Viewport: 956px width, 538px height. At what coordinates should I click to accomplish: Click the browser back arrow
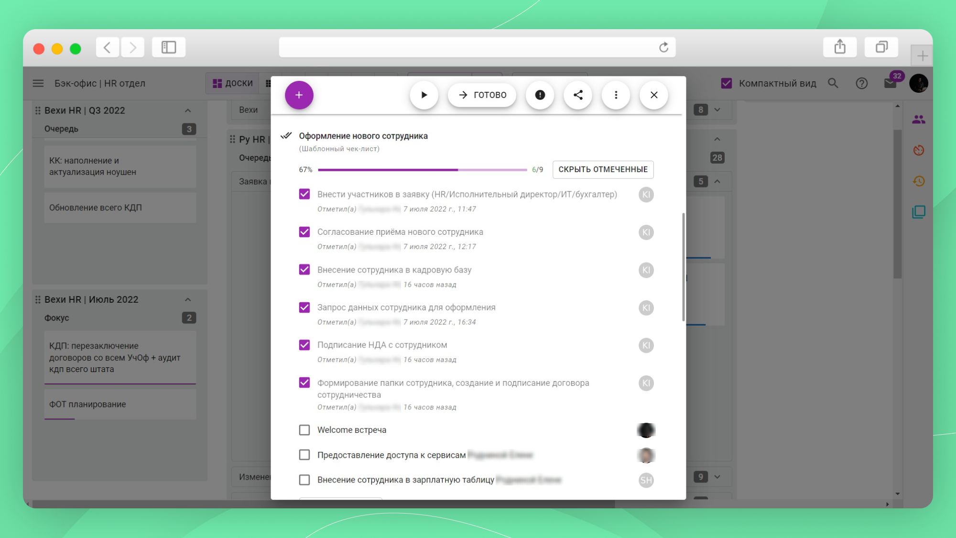(107, 47)
